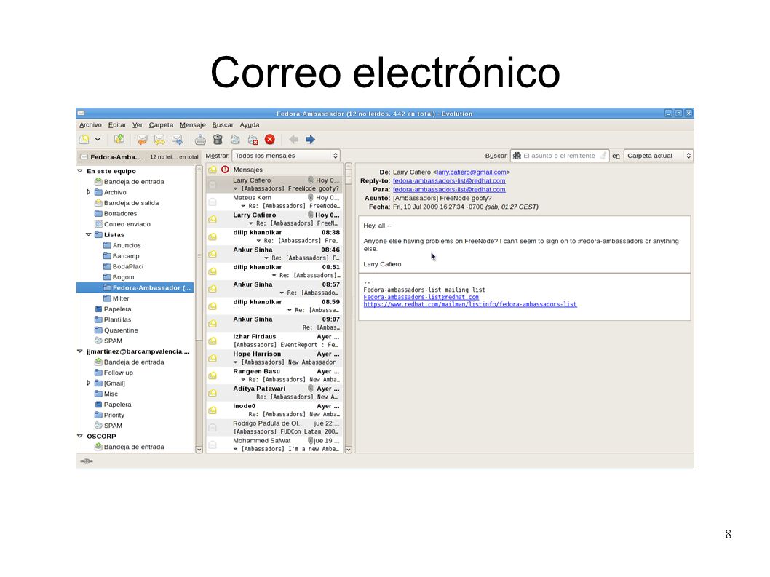Click the Evolution window title icon
Viewport: 770px width, 577px height.
(x=82, y=114)
